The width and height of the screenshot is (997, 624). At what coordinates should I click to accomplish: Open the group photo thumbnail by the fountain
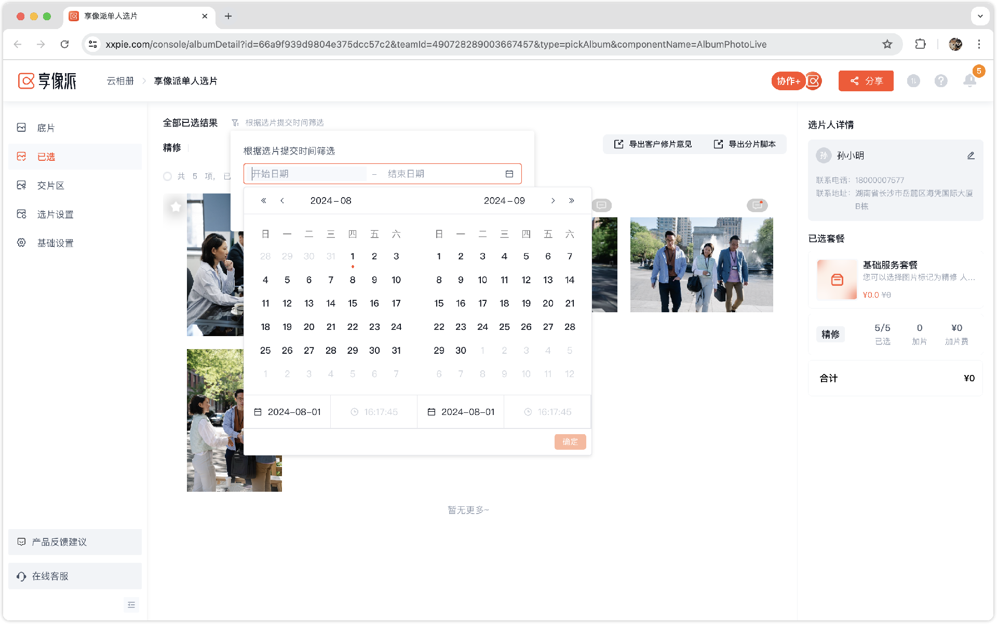coord(701,265)
